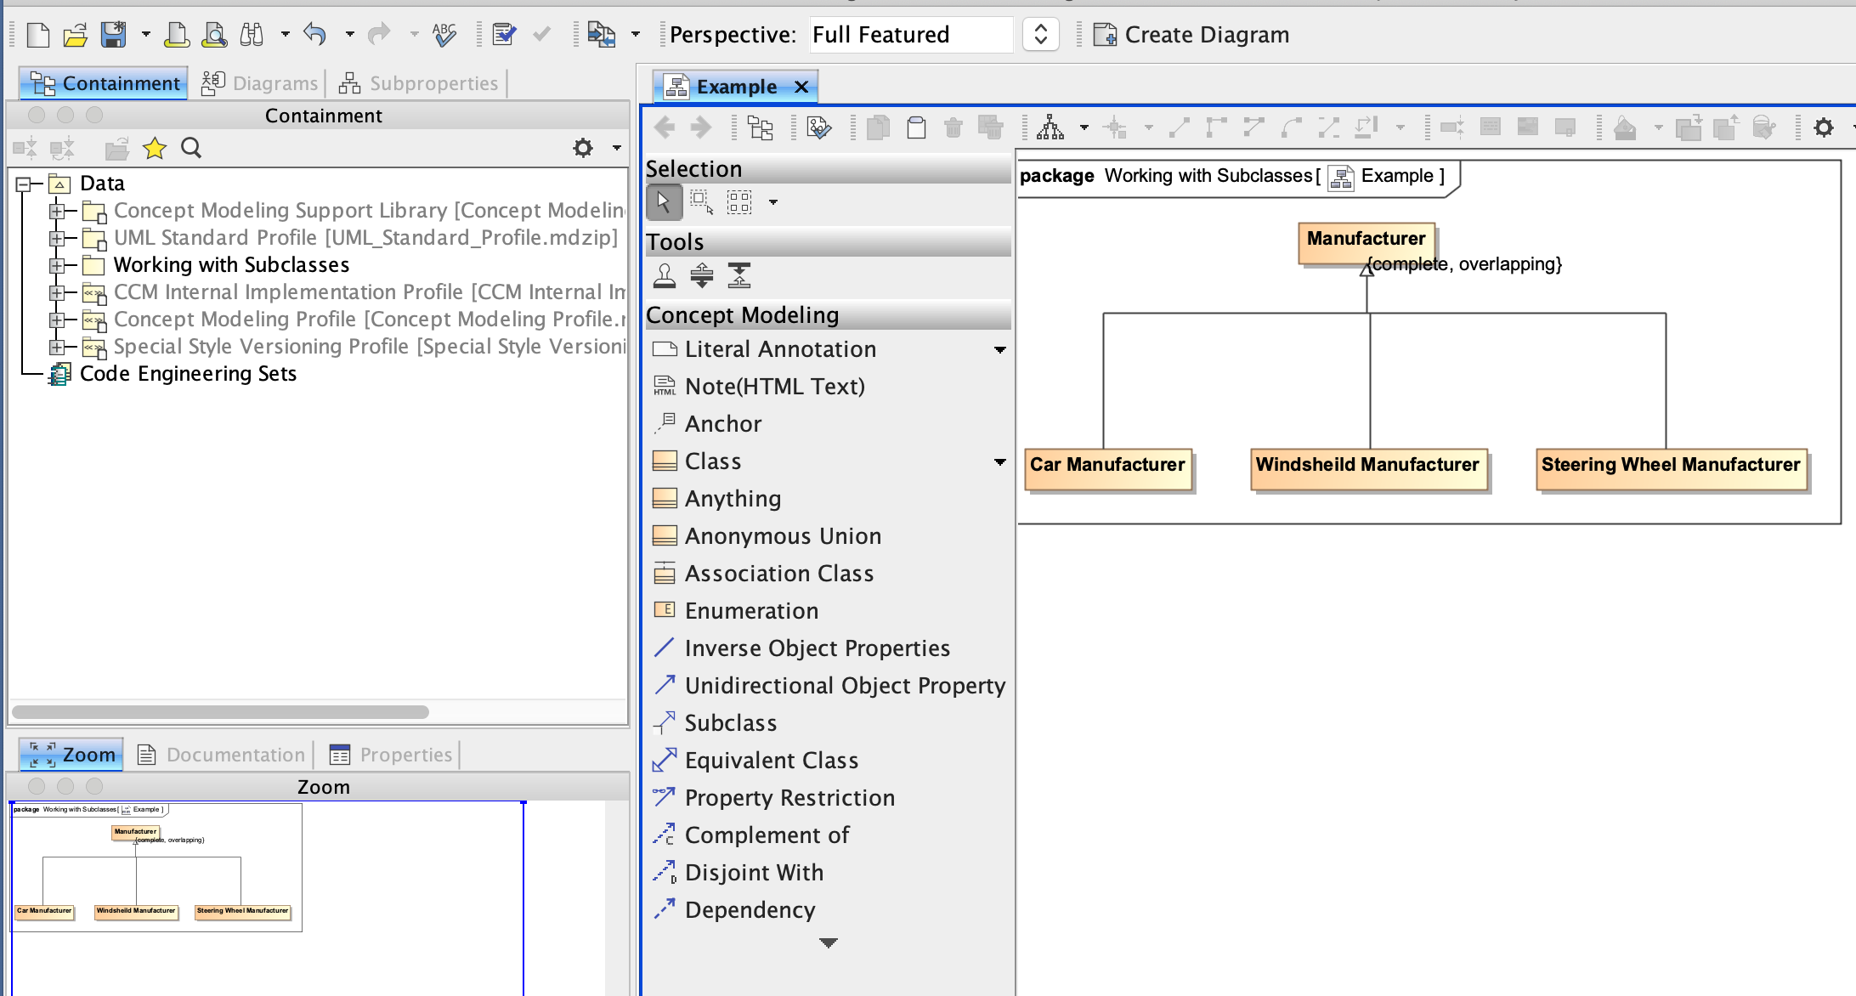
Task: Select the Equivalent Class palette tool
Action: click(771, 761)
